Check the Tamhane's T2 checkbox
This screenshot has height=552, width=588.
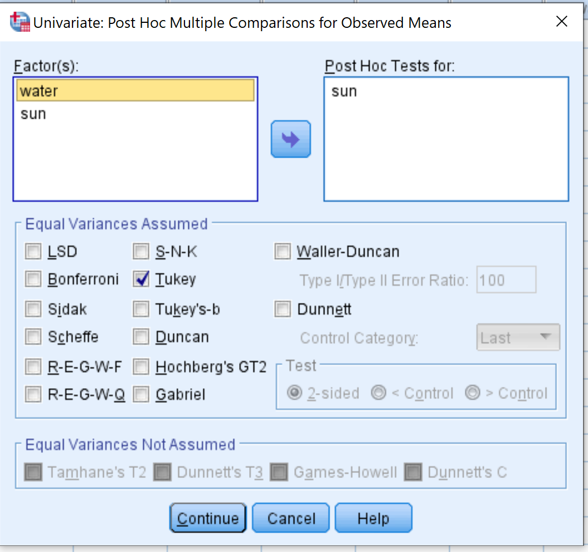tap(33, 472)
